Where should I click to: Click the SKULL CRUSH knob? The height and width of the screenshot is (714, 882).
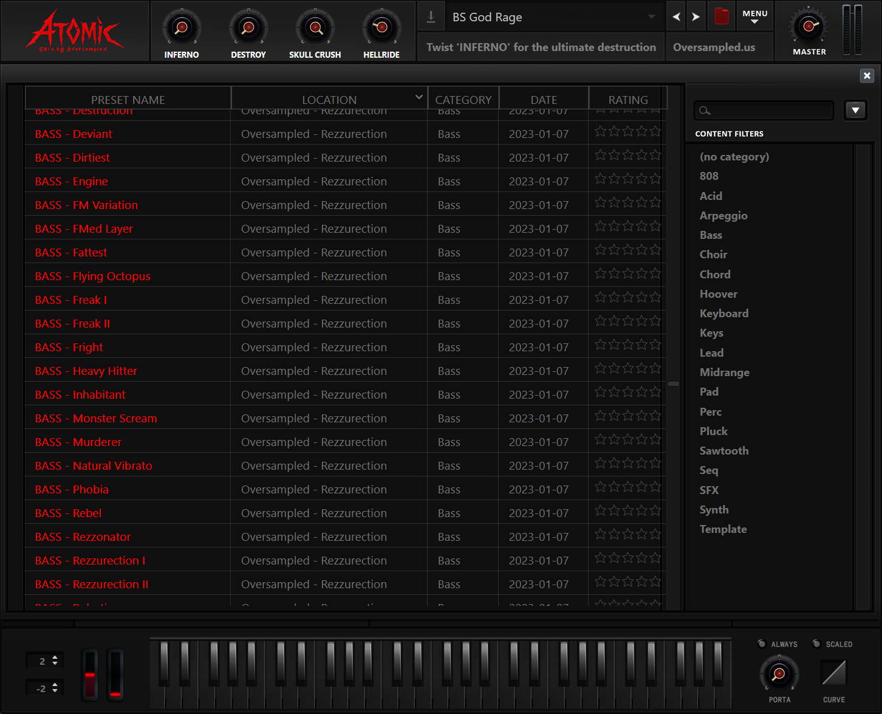click(315, 27)
